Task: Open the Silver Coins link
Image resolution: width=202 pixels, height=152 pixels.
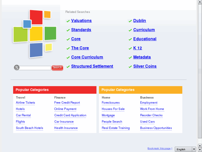Action: [145, 66]
